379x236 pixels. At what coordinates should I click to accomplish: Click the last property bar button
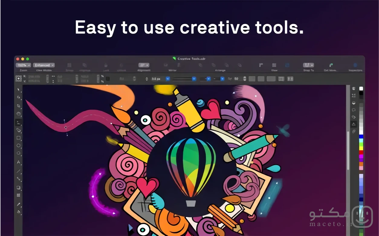tap(290, 79)
